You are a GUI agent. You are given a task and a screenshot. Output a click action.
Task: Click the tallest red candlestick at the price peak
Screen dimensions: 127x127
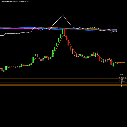tap(65, 31)
